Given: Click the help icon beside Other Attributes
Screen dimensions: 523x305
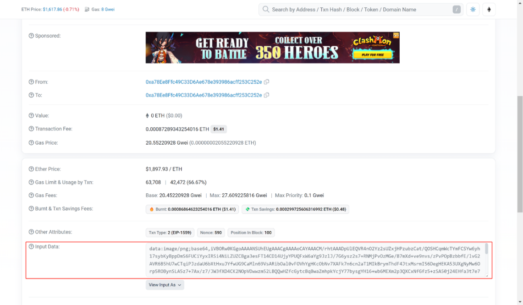Looking at the screenshot, I should [31, 232].
